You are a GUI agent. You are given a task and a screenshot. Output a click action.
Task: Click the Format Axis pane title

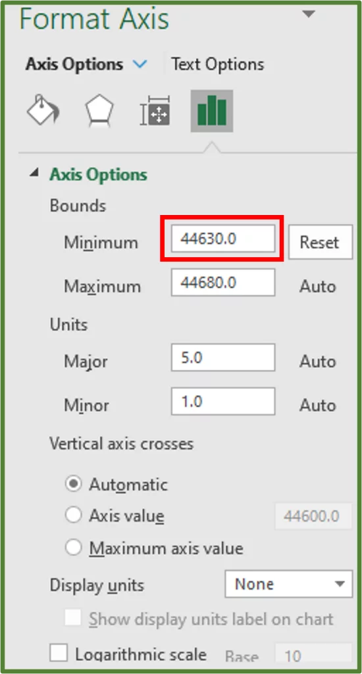click(94, 18)
